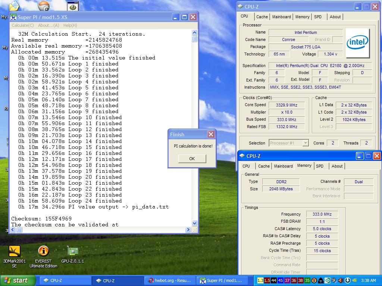Click the CAS# Latency value 5.0 clocks
This screenshot has width=382, height=286.
[322, 229]
